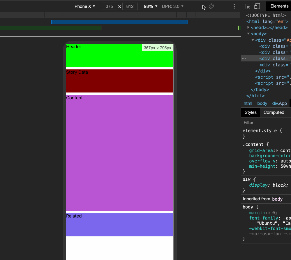The image size is (291, 260).
Task: Click the styles Filter input field
Action: (266, 123)
